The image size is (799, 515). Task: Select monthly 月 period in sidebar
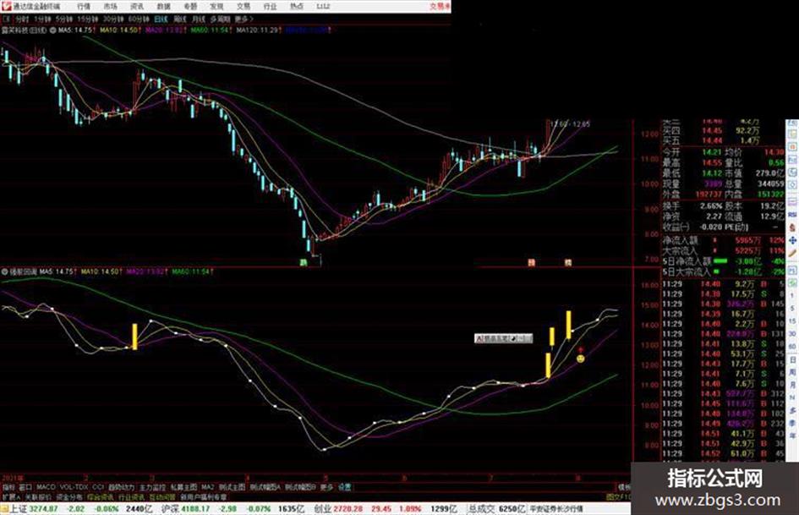coord(792,385)
